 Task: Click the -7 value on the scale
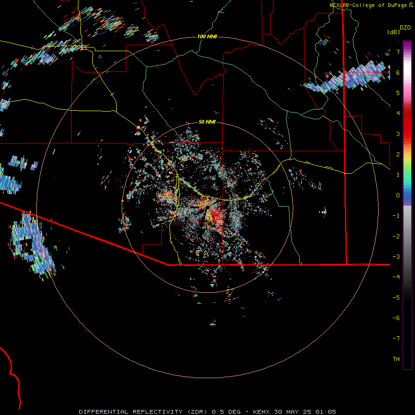pos(396,338)
